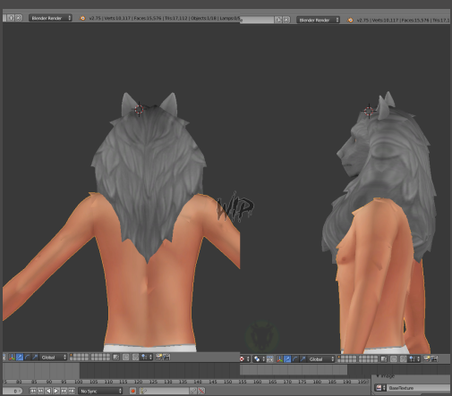
Task: Jump to the next keyframe
Action: 64,391
